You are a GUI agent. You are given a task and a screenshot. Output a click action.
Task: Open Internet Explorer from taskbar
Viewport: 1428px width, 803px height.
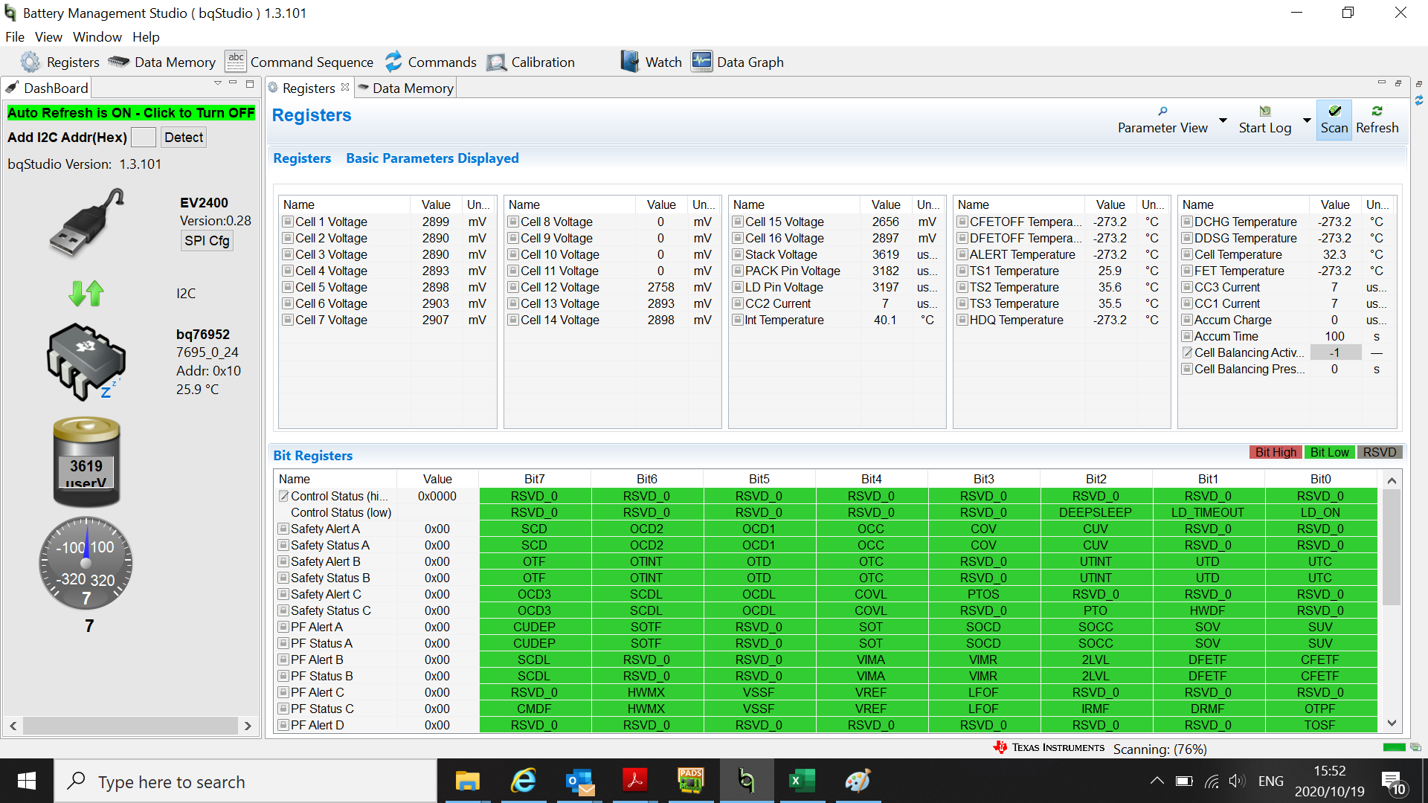524,781
